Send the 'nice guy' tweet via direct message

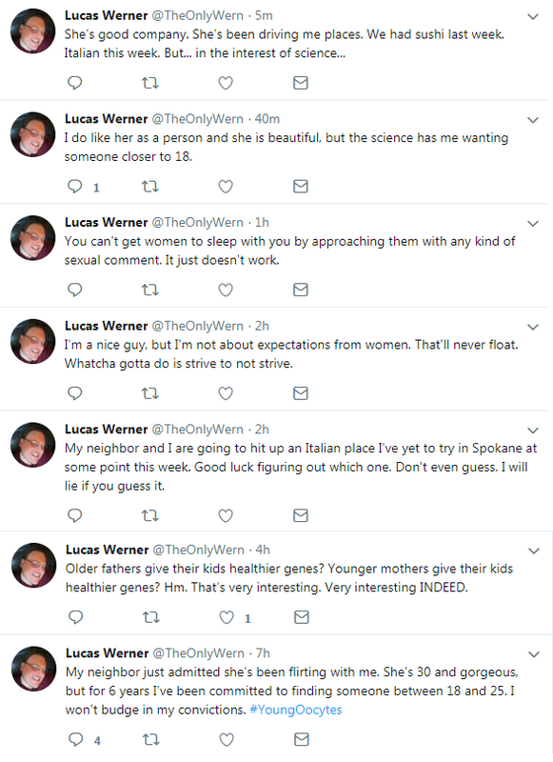pos(301,393)
